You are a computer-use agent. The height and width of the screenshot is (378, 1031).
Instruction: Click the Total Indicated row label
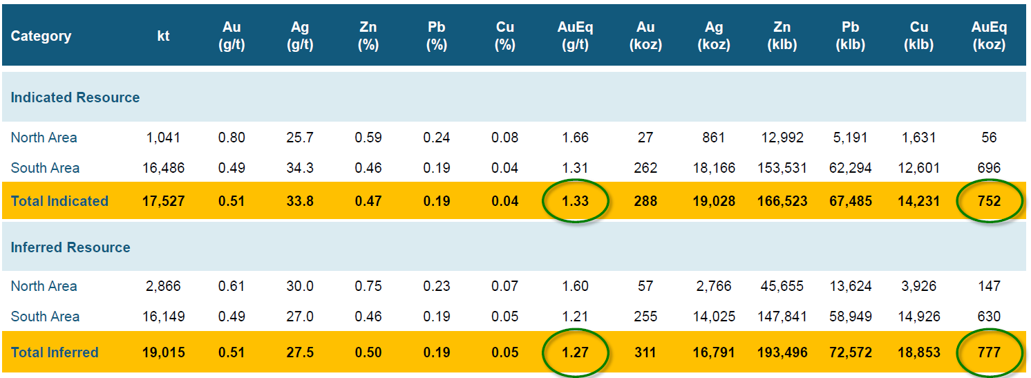60,201
